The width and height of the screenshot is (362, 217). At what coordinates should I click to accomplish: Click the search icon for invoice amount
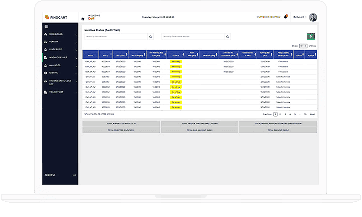pos(227,37)
